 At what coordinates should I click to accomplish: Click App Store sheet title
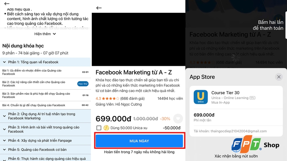click(x=202, y=77)
